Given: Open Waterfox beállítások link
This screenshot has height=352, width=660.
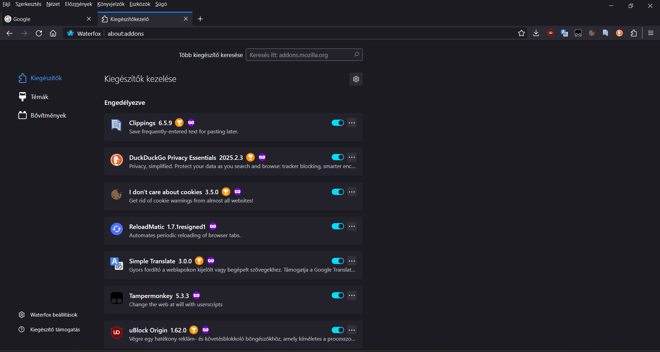Looking at the screenshot, I should (x=48, y=315).
